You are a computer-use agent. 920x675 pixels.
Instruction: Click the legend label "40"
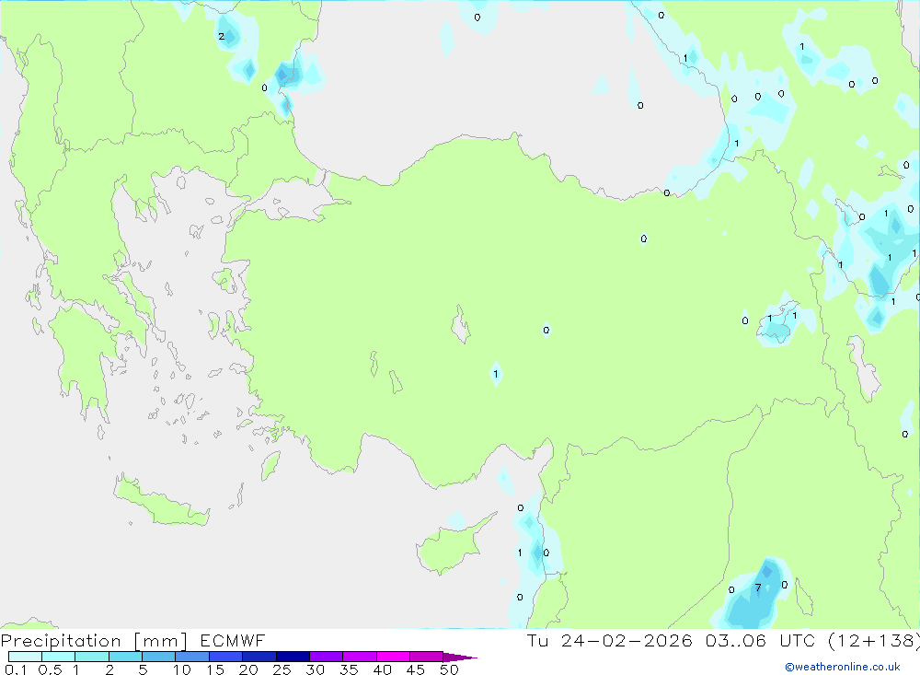pos(383,669)
